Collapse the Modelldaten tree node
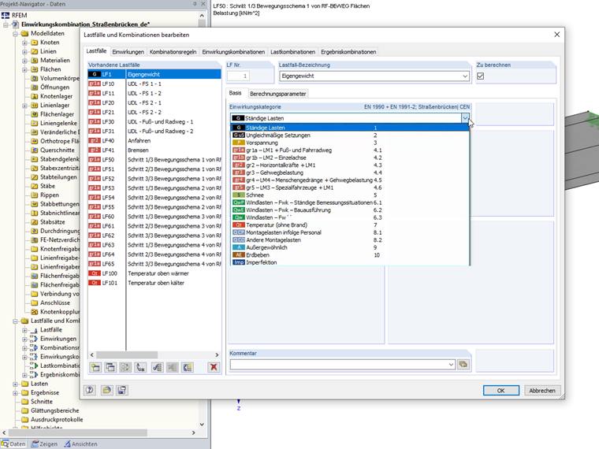599x449 pixels. pos(15,34)
